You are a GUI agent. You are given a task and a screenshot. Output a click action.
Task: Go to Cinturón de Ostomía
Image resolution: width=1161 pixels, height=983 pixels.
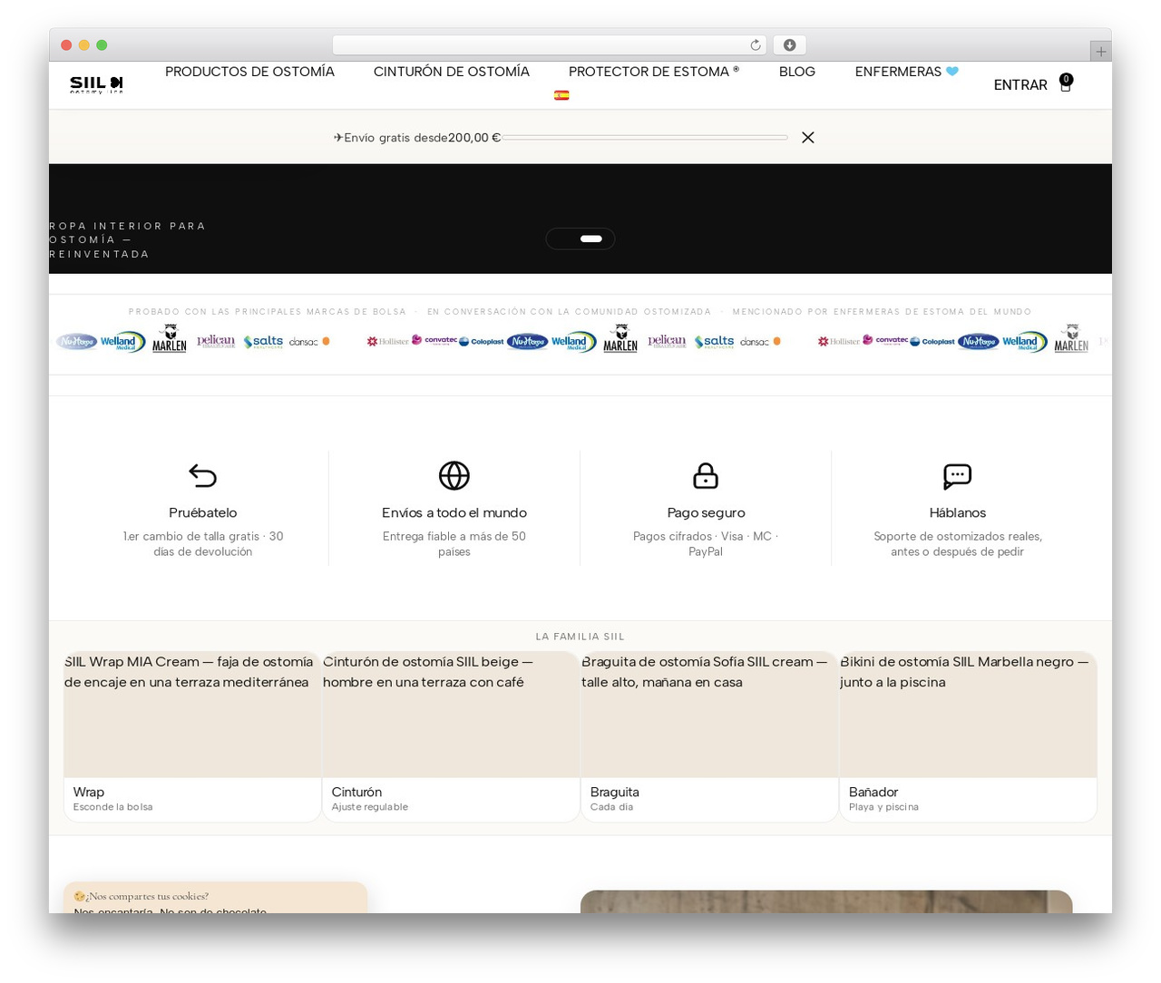pos(452,72)
